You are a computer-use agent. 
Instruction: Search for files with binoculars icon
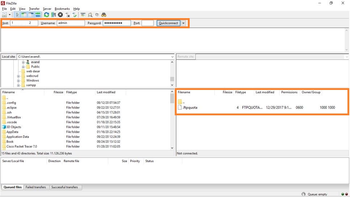point(104,15)
